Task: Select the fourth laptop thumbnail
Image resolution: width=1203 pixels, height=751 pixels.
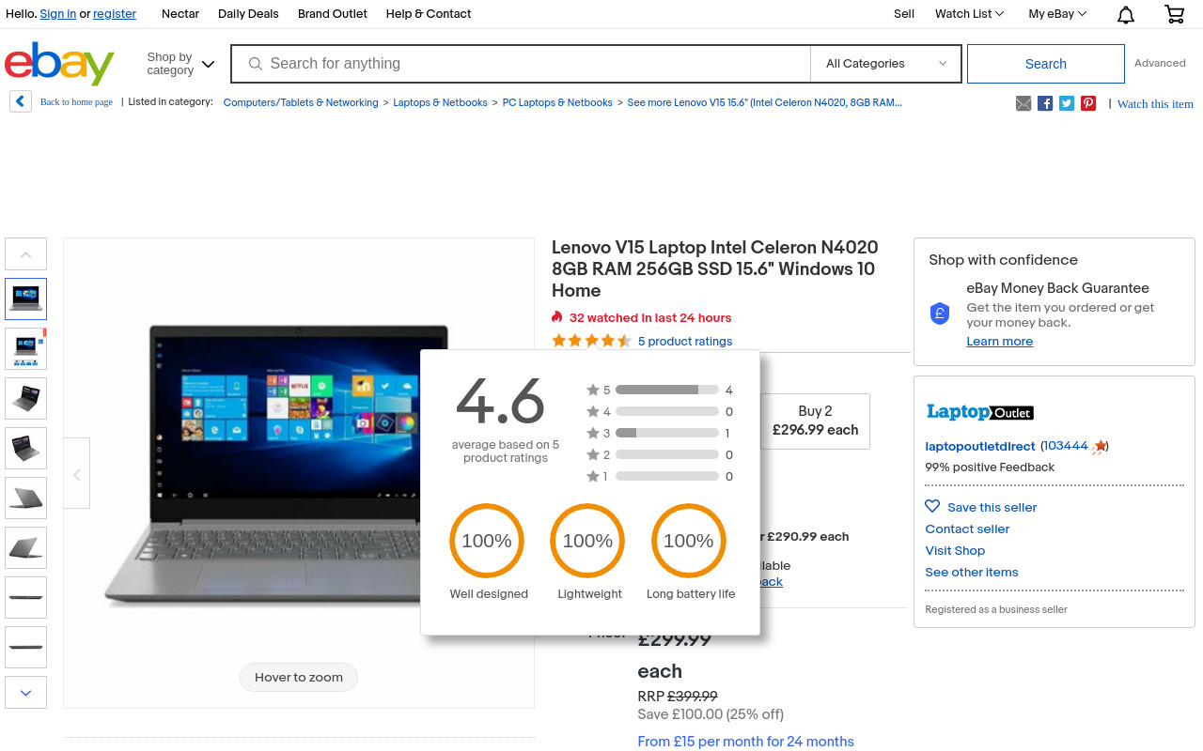Action: pos(26,449)
